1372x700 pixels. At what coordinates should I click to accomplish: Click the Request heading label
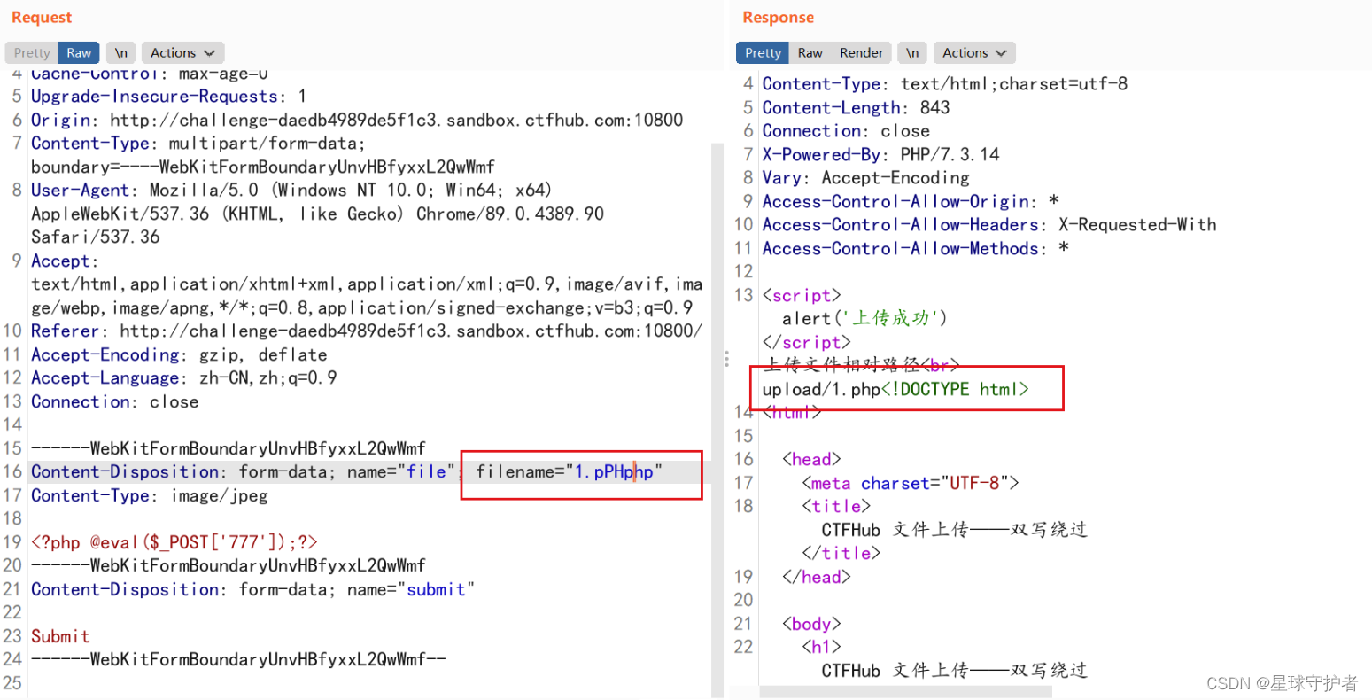[42, 18]
